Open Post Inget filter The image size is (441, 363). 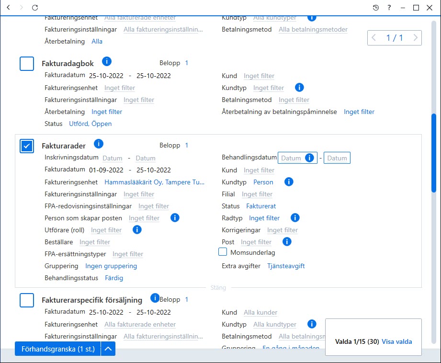[x=256, y=242]
